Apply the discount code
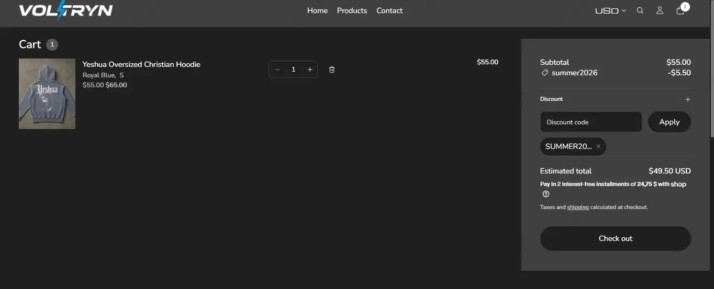 tap(670, 122)
